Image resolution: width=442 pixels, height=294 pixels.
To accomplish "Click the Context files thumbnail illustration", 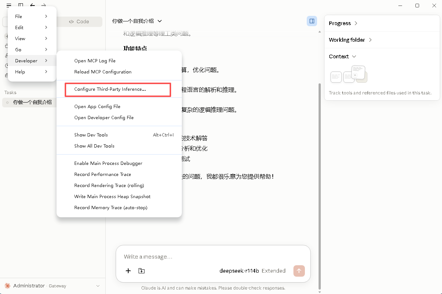I will (349, 74).
